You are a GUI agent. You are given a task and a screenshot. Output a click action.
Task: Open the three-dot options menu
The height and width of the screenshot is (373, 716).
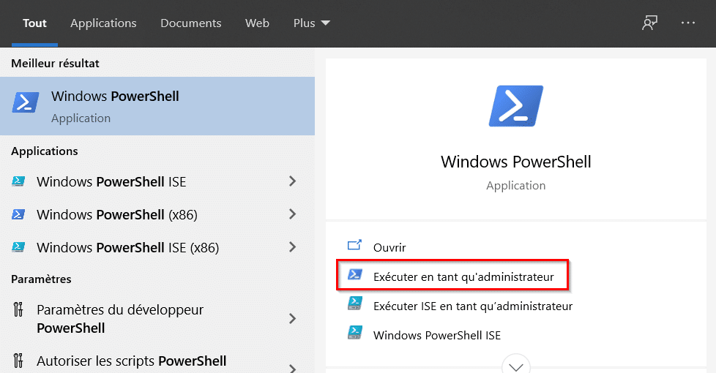[687, 23]
